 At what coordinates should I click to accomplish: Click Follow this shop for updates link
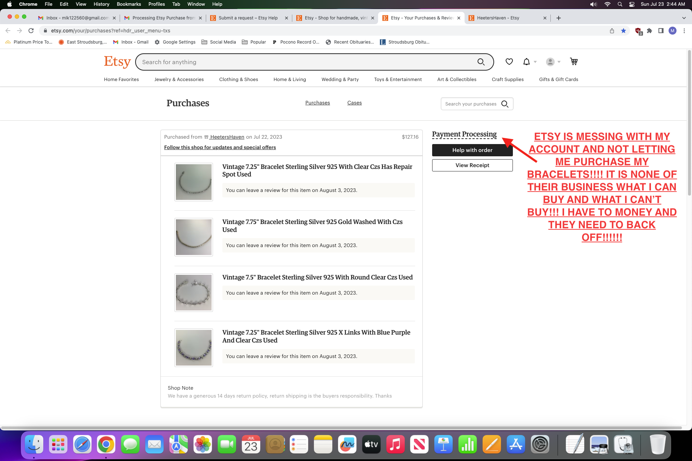pyautogui.click(x=220, y=147)
